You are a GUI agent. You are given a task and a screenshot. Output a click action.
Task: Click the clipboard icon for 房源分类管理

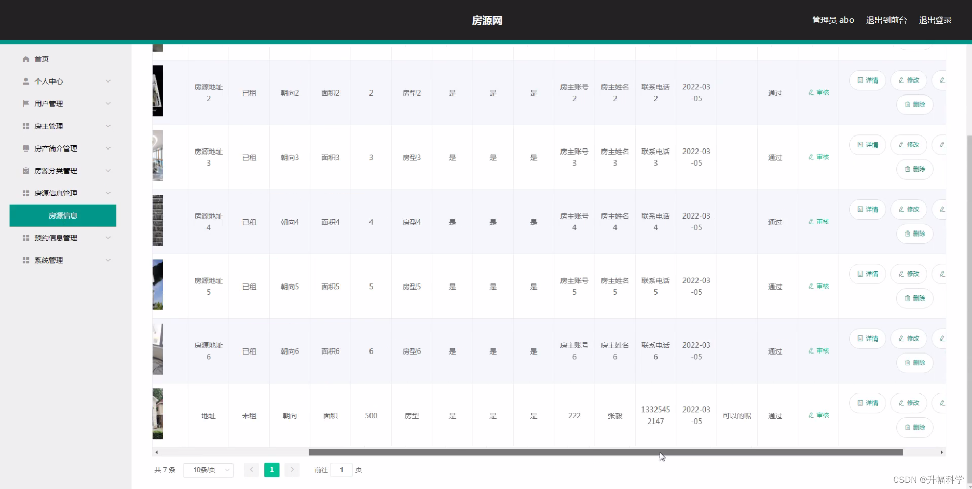(26, 171)
